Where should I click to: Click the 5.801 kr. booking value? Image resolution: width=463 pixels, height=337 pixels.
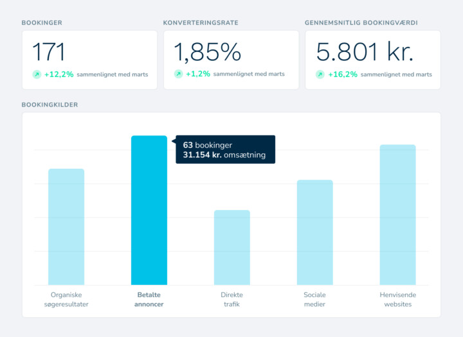(365, 52)
